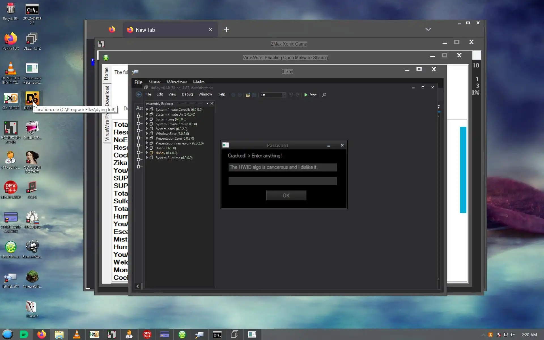Click the Search magnifier in the dnSpy toolbar
This screenshot has height=340, width=544.
point(324,95)
